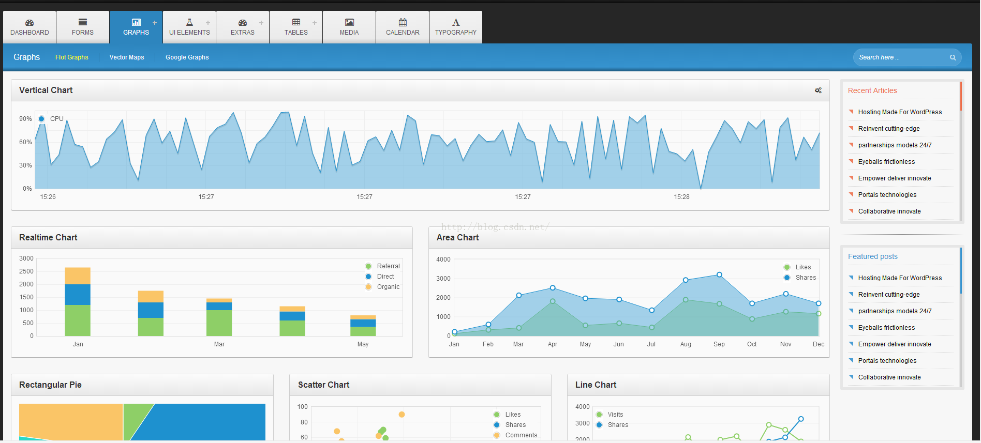Screen dimensions: 981x443
Task: Open the UI Elements tab
Action: pos(189,27)
